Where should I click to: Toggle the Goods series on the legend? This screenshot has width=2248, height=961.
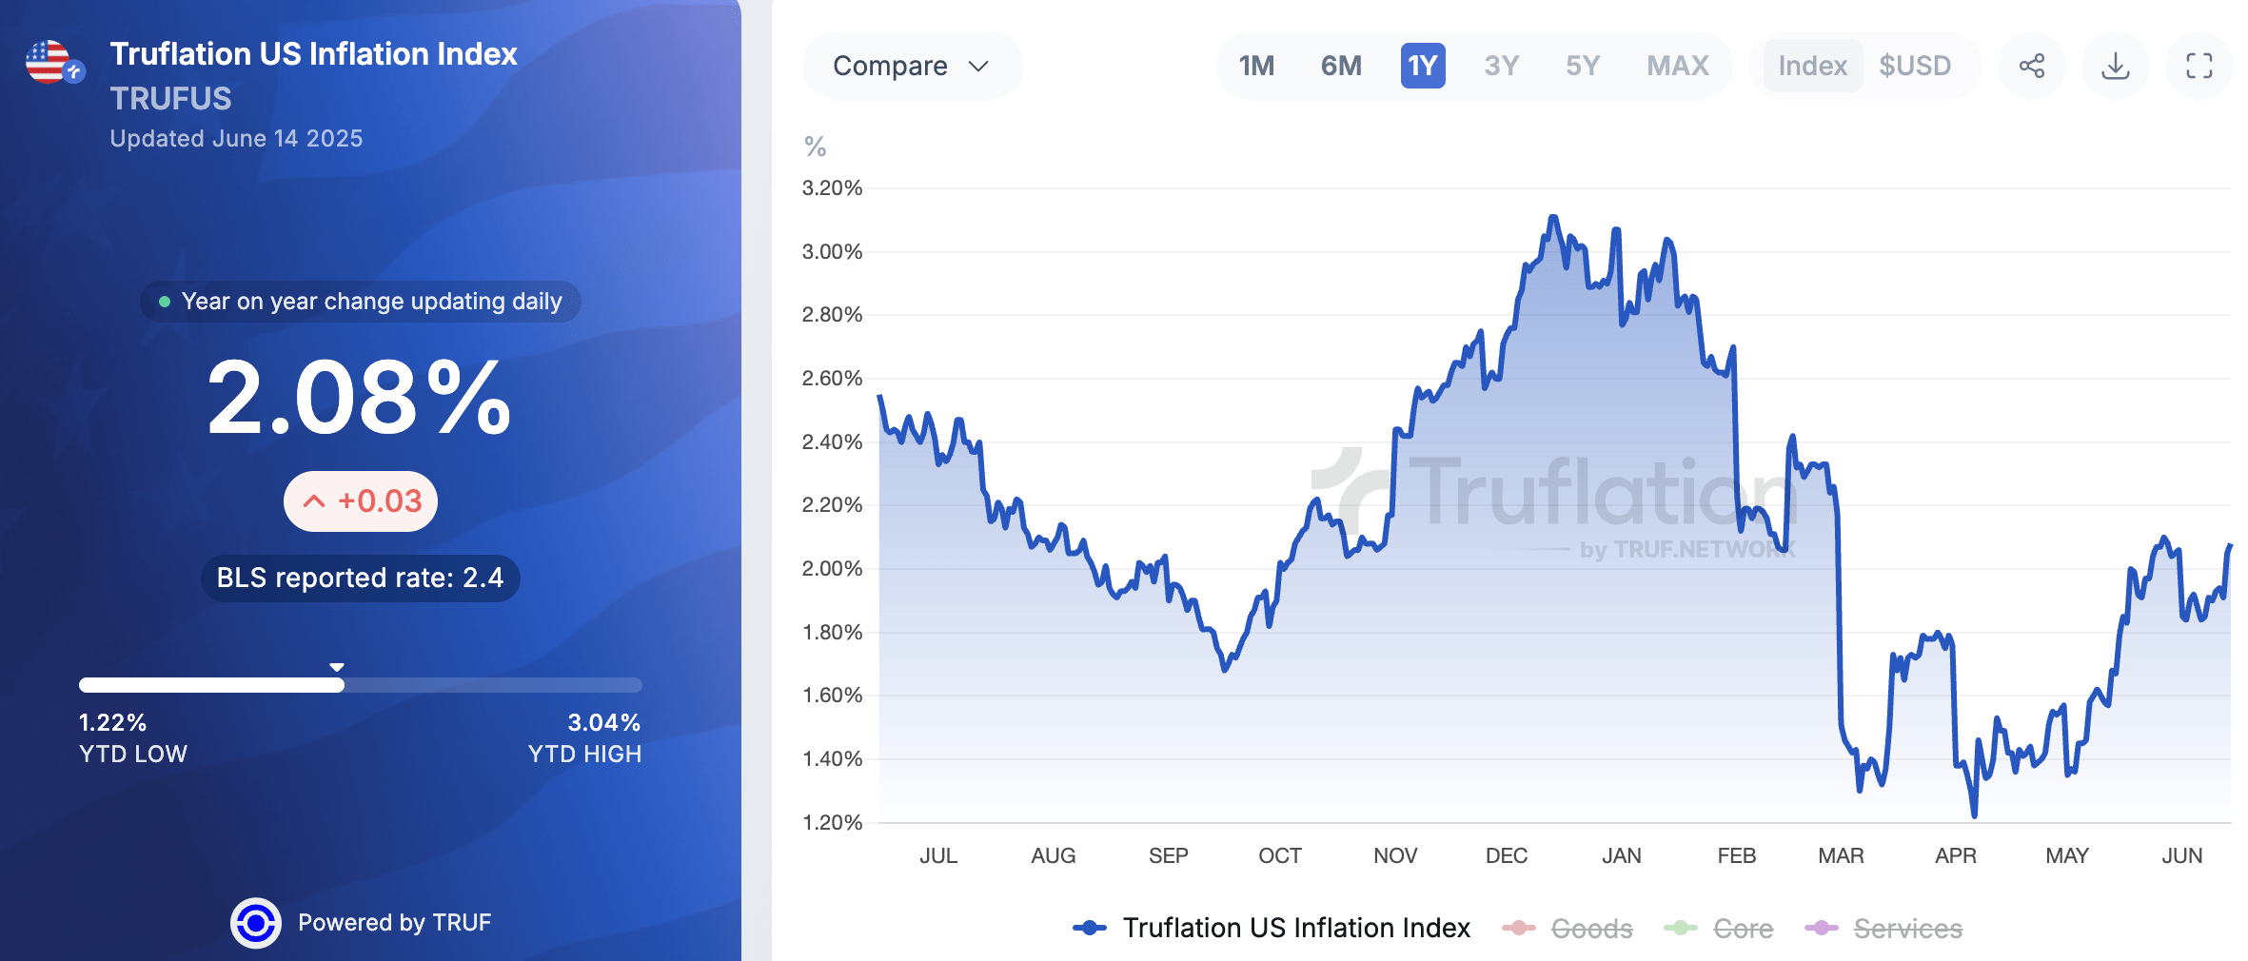pos(1590,928)
